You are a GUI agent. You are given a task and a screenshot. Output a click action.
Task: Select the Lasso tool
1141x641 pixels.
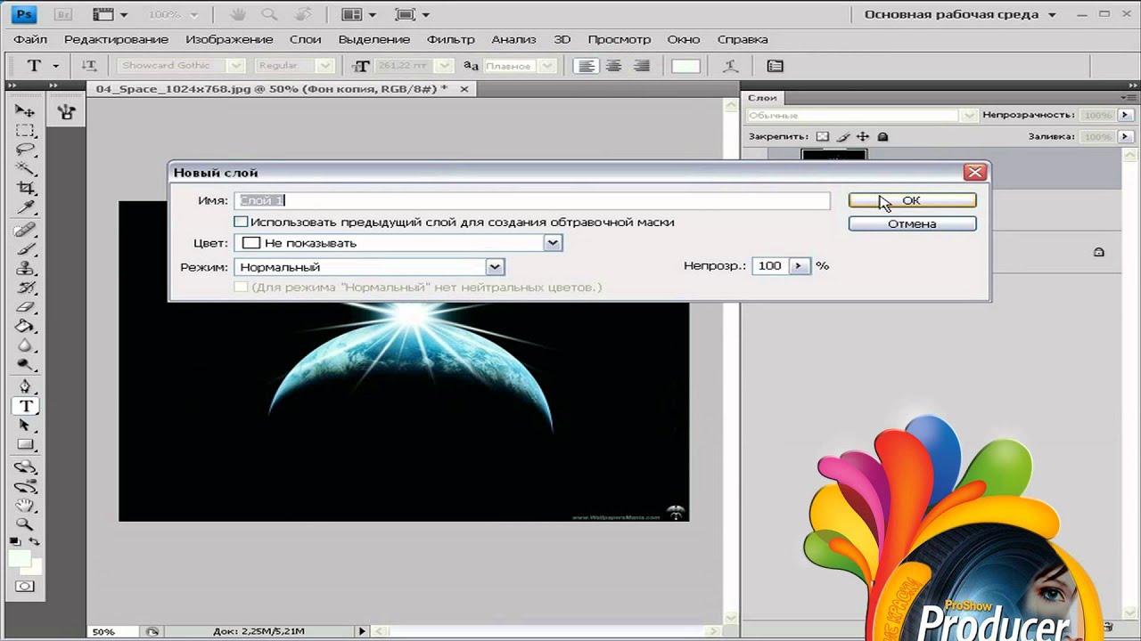point(25,150)
